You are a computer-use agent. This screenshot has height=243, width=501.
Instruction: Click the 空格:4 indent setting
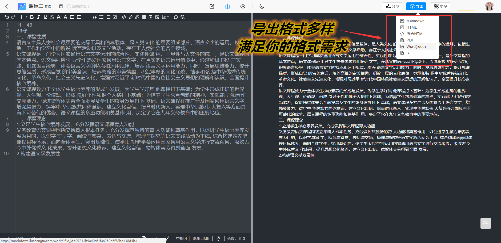[181, 238]
